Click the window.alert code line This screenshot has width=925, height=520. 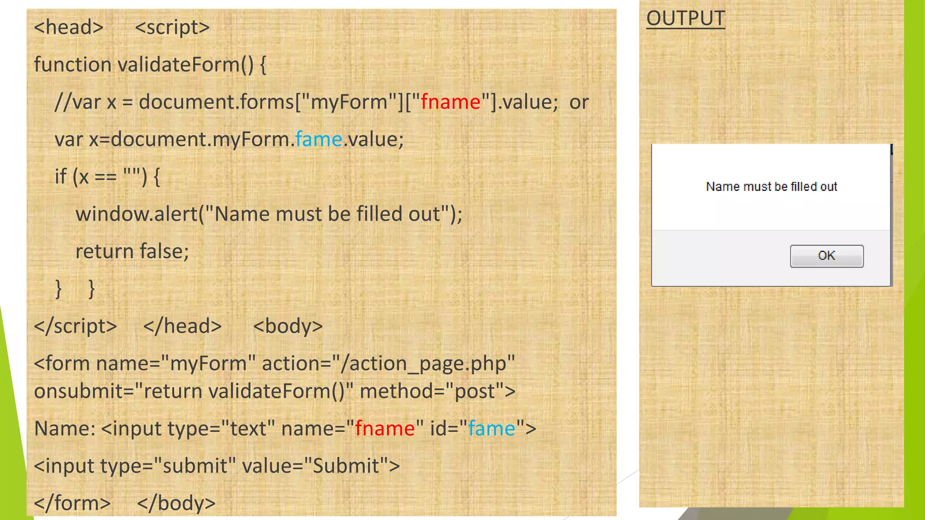point(269,214)
